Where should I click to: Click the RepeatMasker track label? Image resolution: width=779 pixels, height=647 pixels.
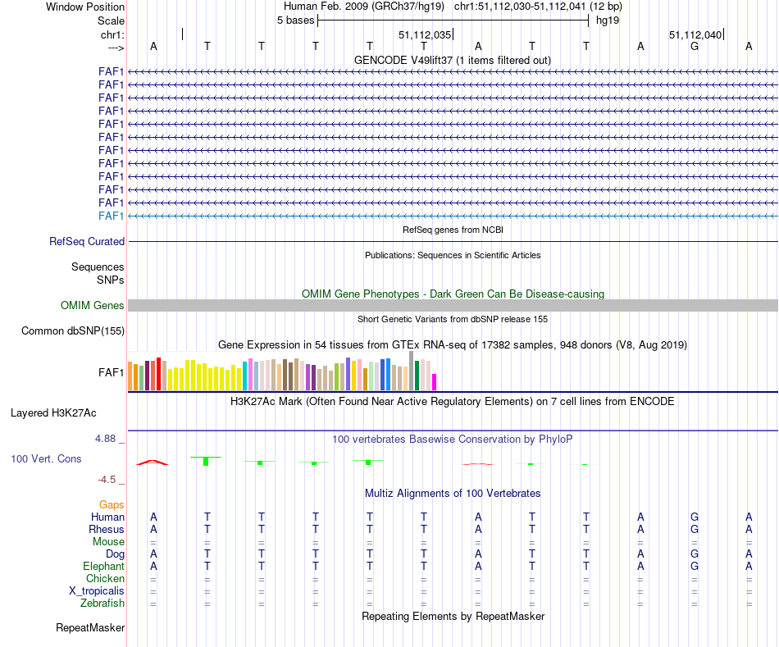pos(90,627)
